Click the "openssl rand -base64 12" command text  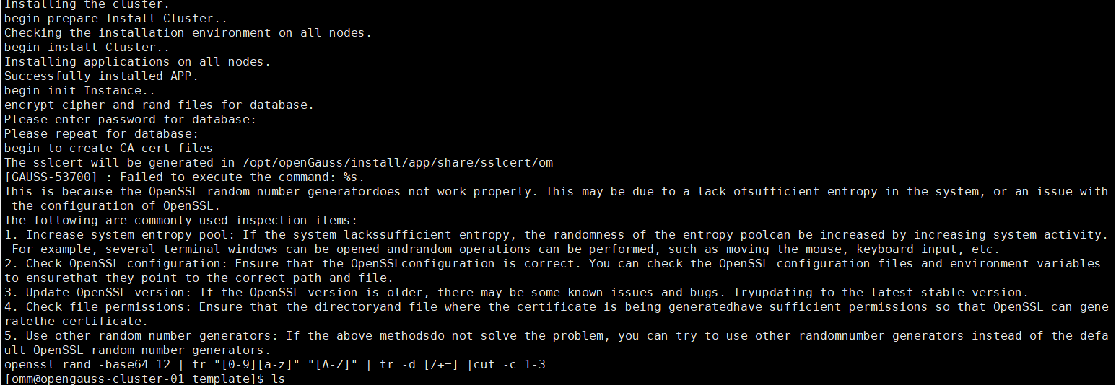tap(87, 365)
